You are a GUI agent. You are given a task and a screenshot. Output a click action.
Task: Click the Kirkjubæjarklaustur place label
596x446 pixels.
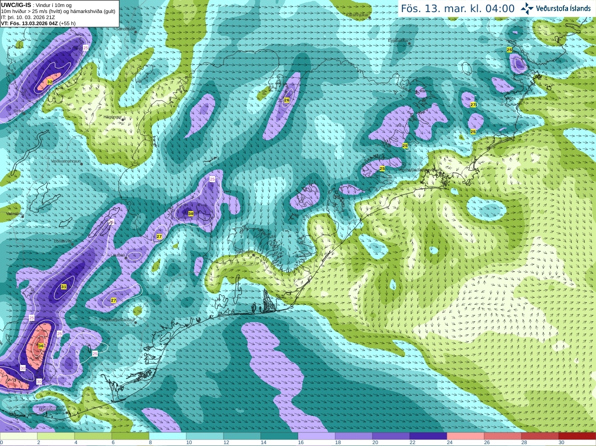point(117,320)
